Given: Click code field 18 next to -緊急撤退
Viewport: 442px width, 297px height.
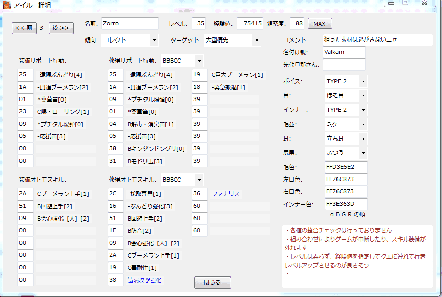Looking at the screenshot, I should (x=200, y=87).
